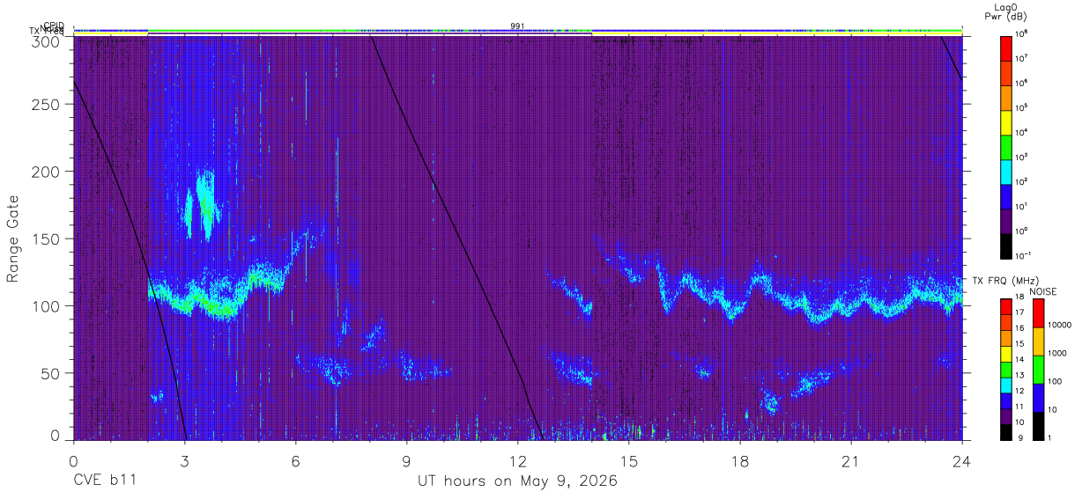Click the NOISE scale value '1000'
Viewport: 1082px width, 499px height.
[1056, 353]
